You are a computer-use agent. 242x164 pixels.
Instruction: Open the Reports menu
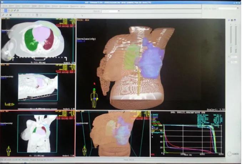(74, 6)
